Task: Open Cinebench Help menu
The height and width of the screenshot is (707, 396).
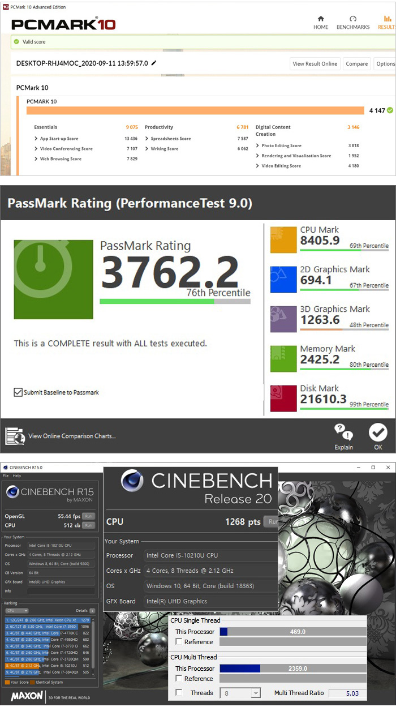Action: point(16,476)
